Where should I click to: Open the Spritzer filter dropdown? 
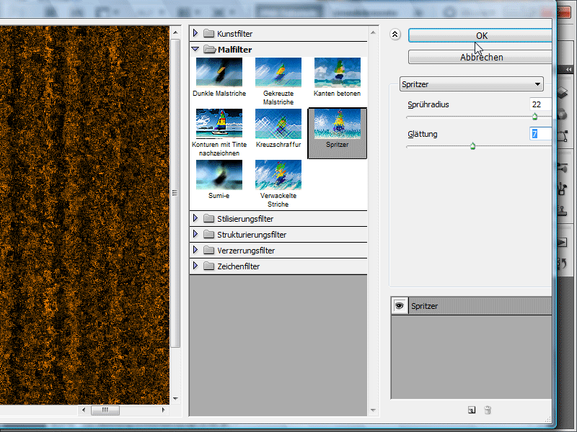click(x=472, y=84)
